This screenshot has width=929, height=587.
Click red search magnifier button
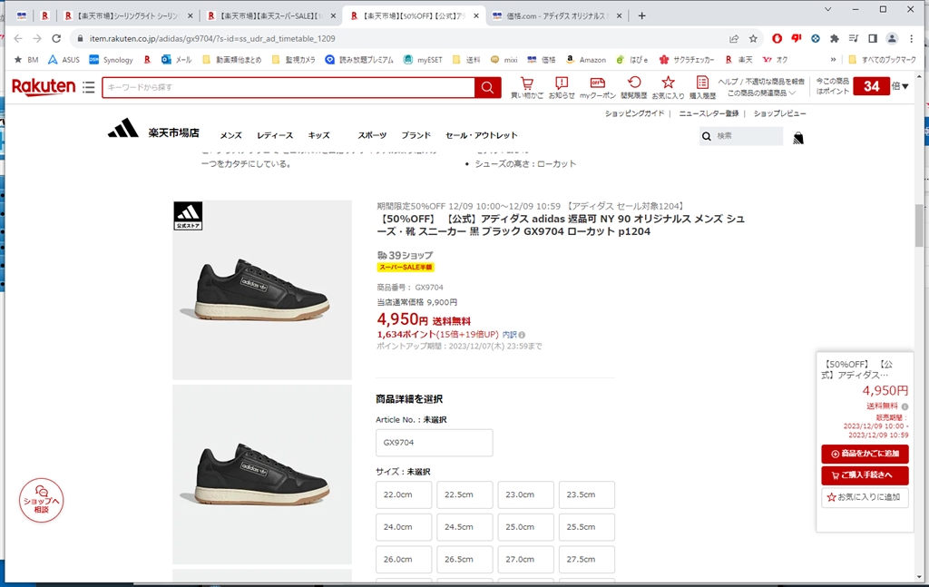click(487, 88)
